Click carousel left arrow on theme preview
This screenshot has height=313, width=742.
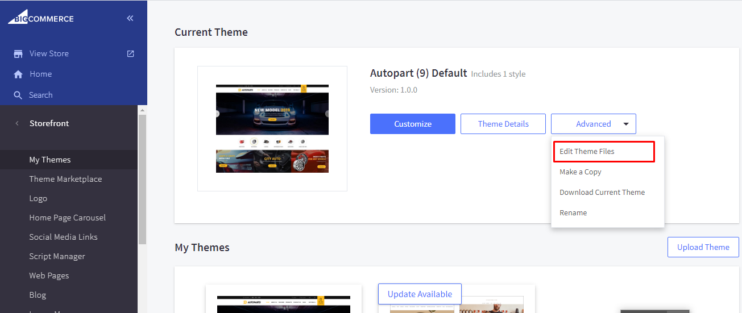tap(216, 114)
